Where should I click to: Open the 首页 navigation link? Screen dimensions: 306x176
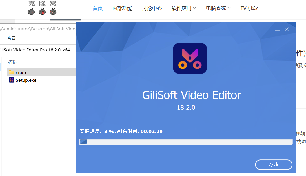97,8
